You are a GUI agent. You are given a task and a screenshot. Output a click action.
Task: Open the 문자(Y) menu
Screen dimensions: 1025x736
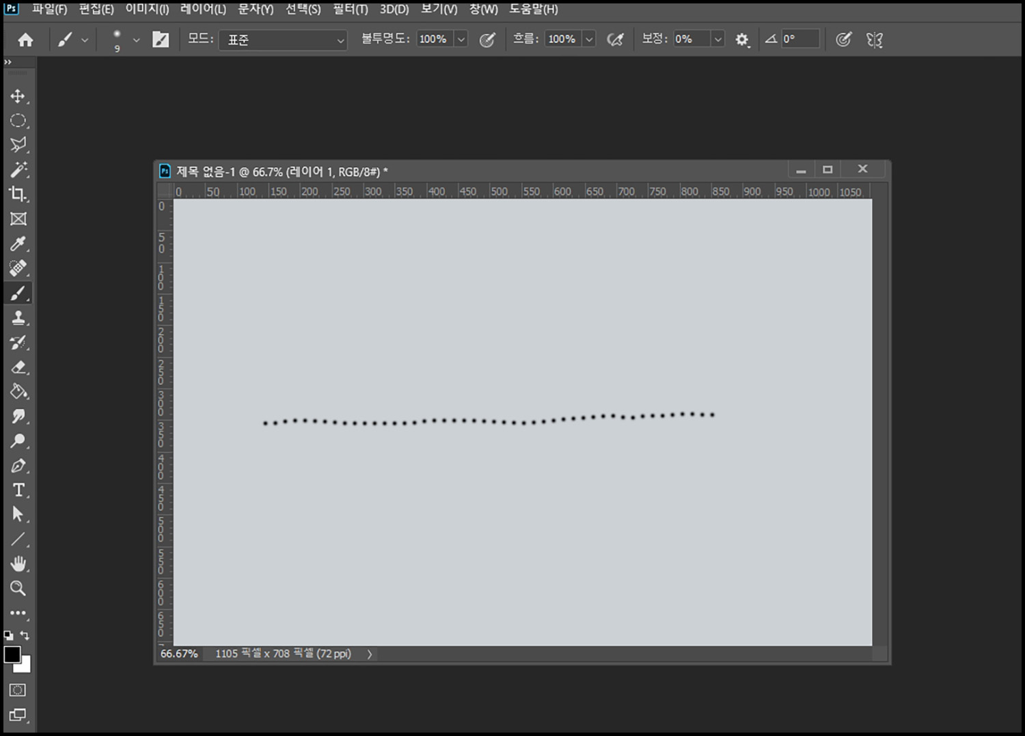click(256, 10)
